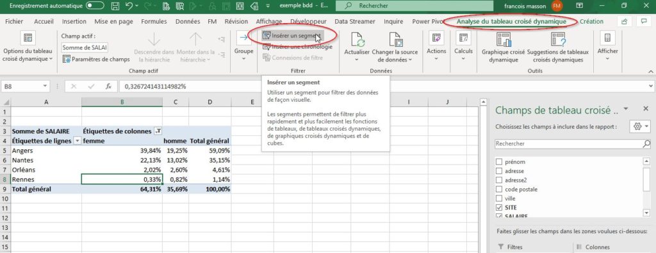656x253 pixels.
Task: Toggle the Enregistrement automatique switch
Action: click(95, 6)
